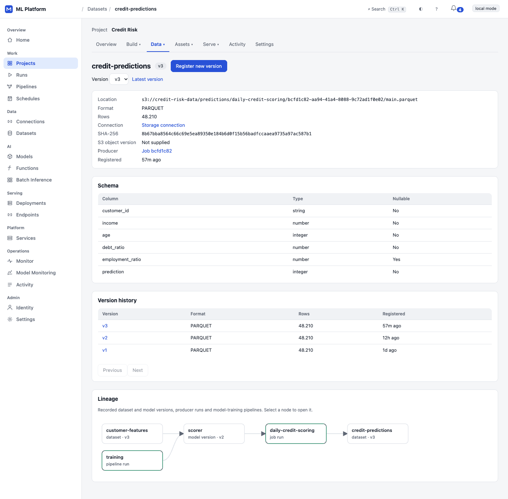Click the Functions icon in sidebar
508x499 pixels.
tap(10, 168)
